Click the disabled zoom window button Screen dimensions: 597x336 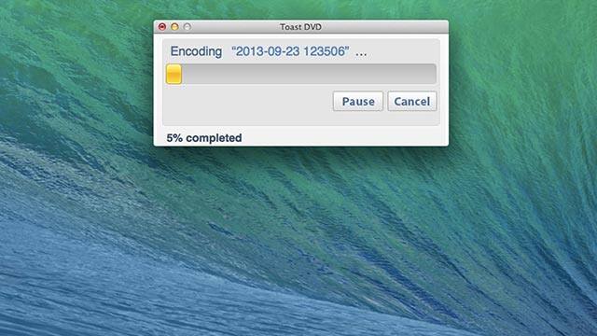click(187, 27)
